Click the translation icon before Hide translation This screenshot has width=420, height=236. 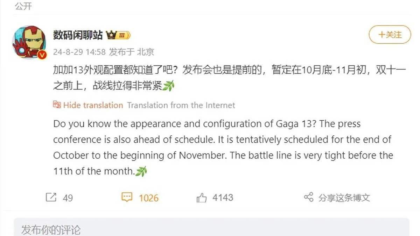click(57, 105)
